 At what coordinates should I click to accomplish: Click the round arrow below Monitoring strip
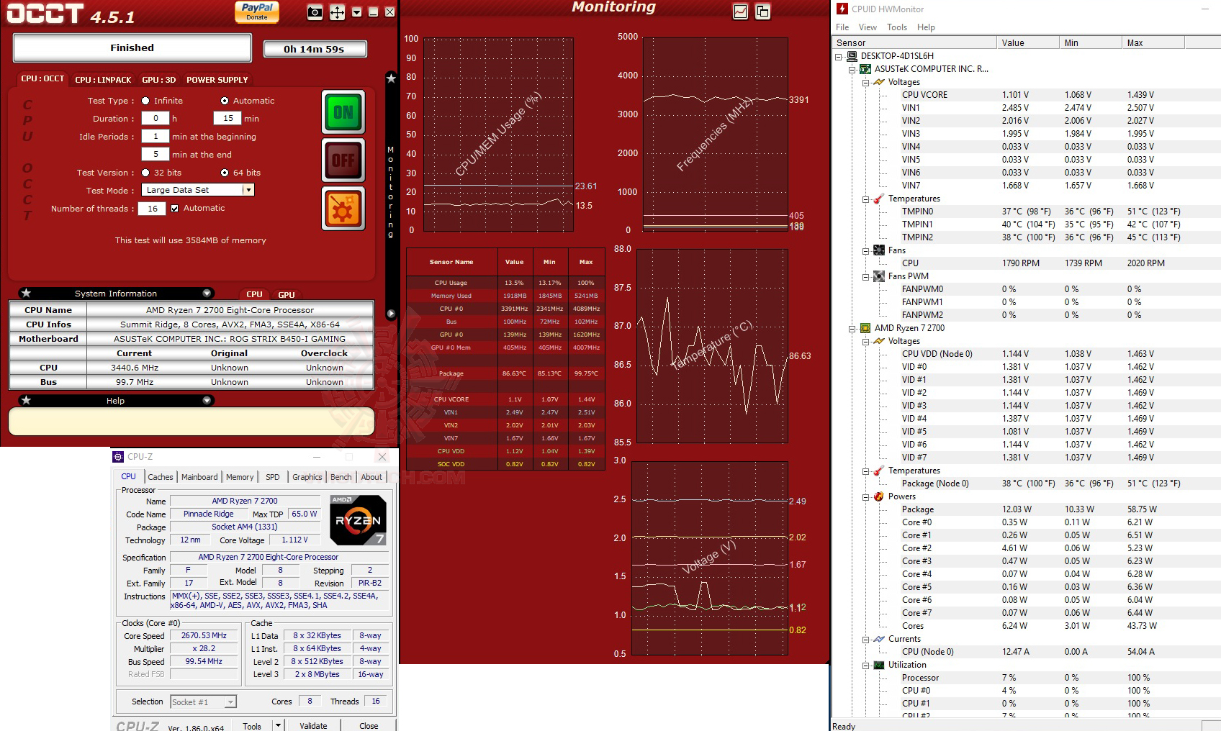391,314
